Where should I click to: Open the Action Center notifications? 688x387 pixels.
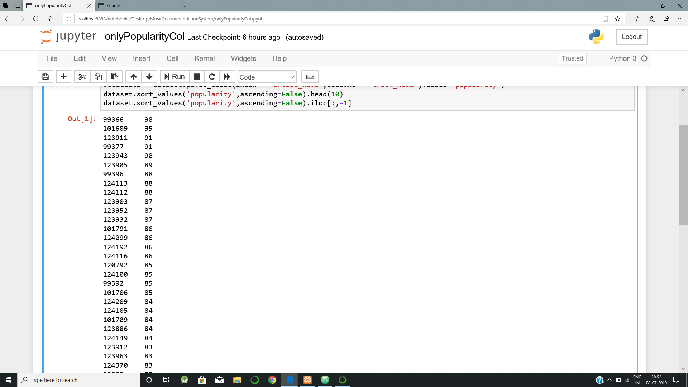[676, 380]
